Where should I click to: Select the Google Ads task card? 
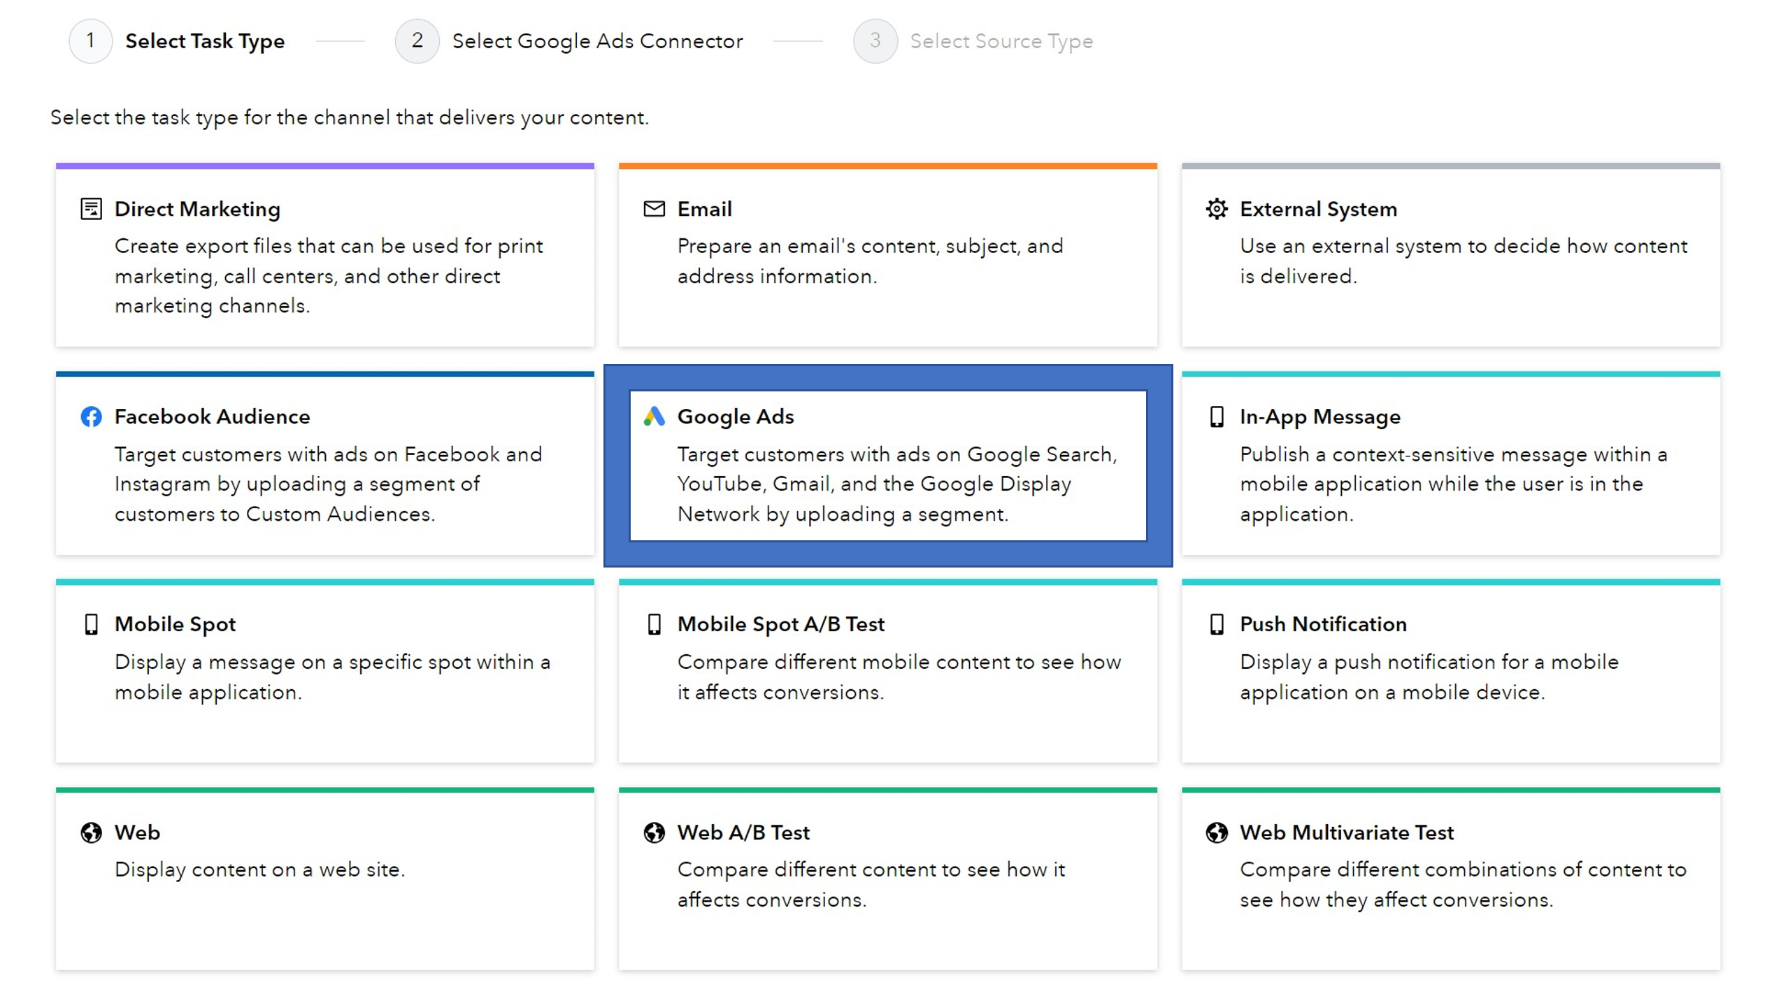(x=888, y=465)
